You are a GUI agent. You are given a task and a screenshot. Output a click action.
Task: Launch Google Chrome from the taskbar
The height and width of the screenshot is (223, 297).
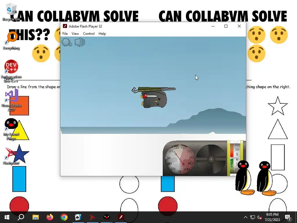click(x=64, y=217)
